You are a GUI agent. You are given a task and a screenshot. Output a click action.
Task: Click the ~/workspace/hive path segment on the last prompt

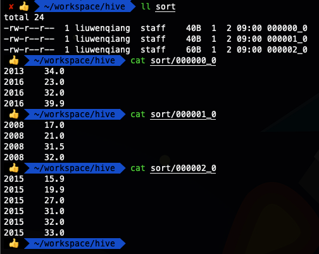click(75, 243)
